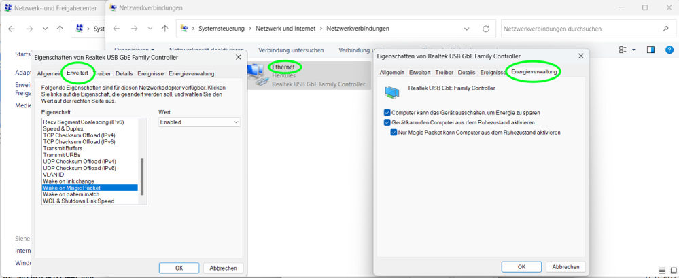Click the view layout icon in toolbar

(x=623, y=50)
